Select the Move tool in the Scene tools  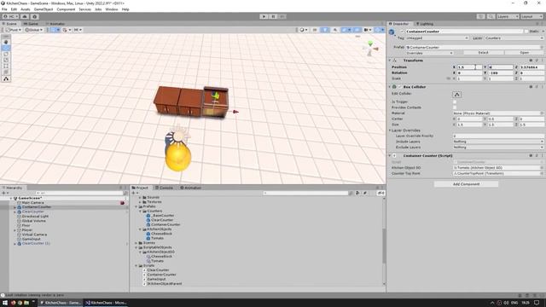pos(6,48)
